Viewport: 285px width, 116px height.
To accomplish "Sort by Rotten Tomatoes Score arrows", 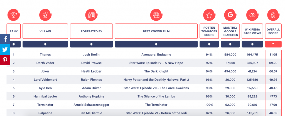I will click(x=209, y=44).
